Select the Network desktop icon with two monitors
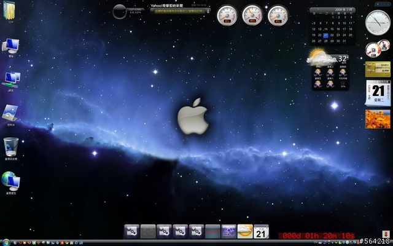Screen dimensions: 393x246 click(x=11, y=82)
